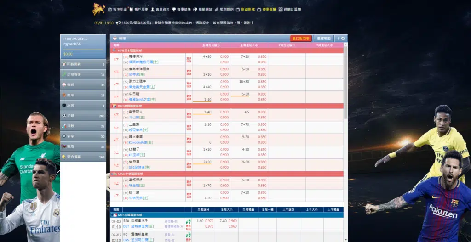The width and height of the screenshot is (471, 242).
Task: Click the golden horse site logo
Action: point(98,9)
